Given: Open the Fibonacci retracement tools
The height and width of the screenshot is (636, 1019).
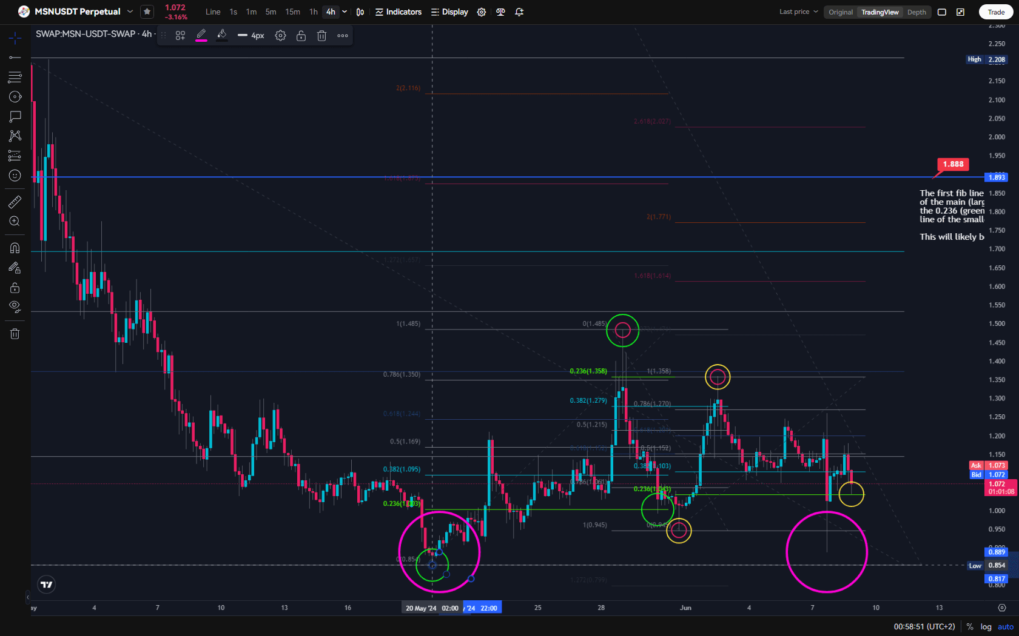Looking at the screenshot, I should (x=15, y=77).
